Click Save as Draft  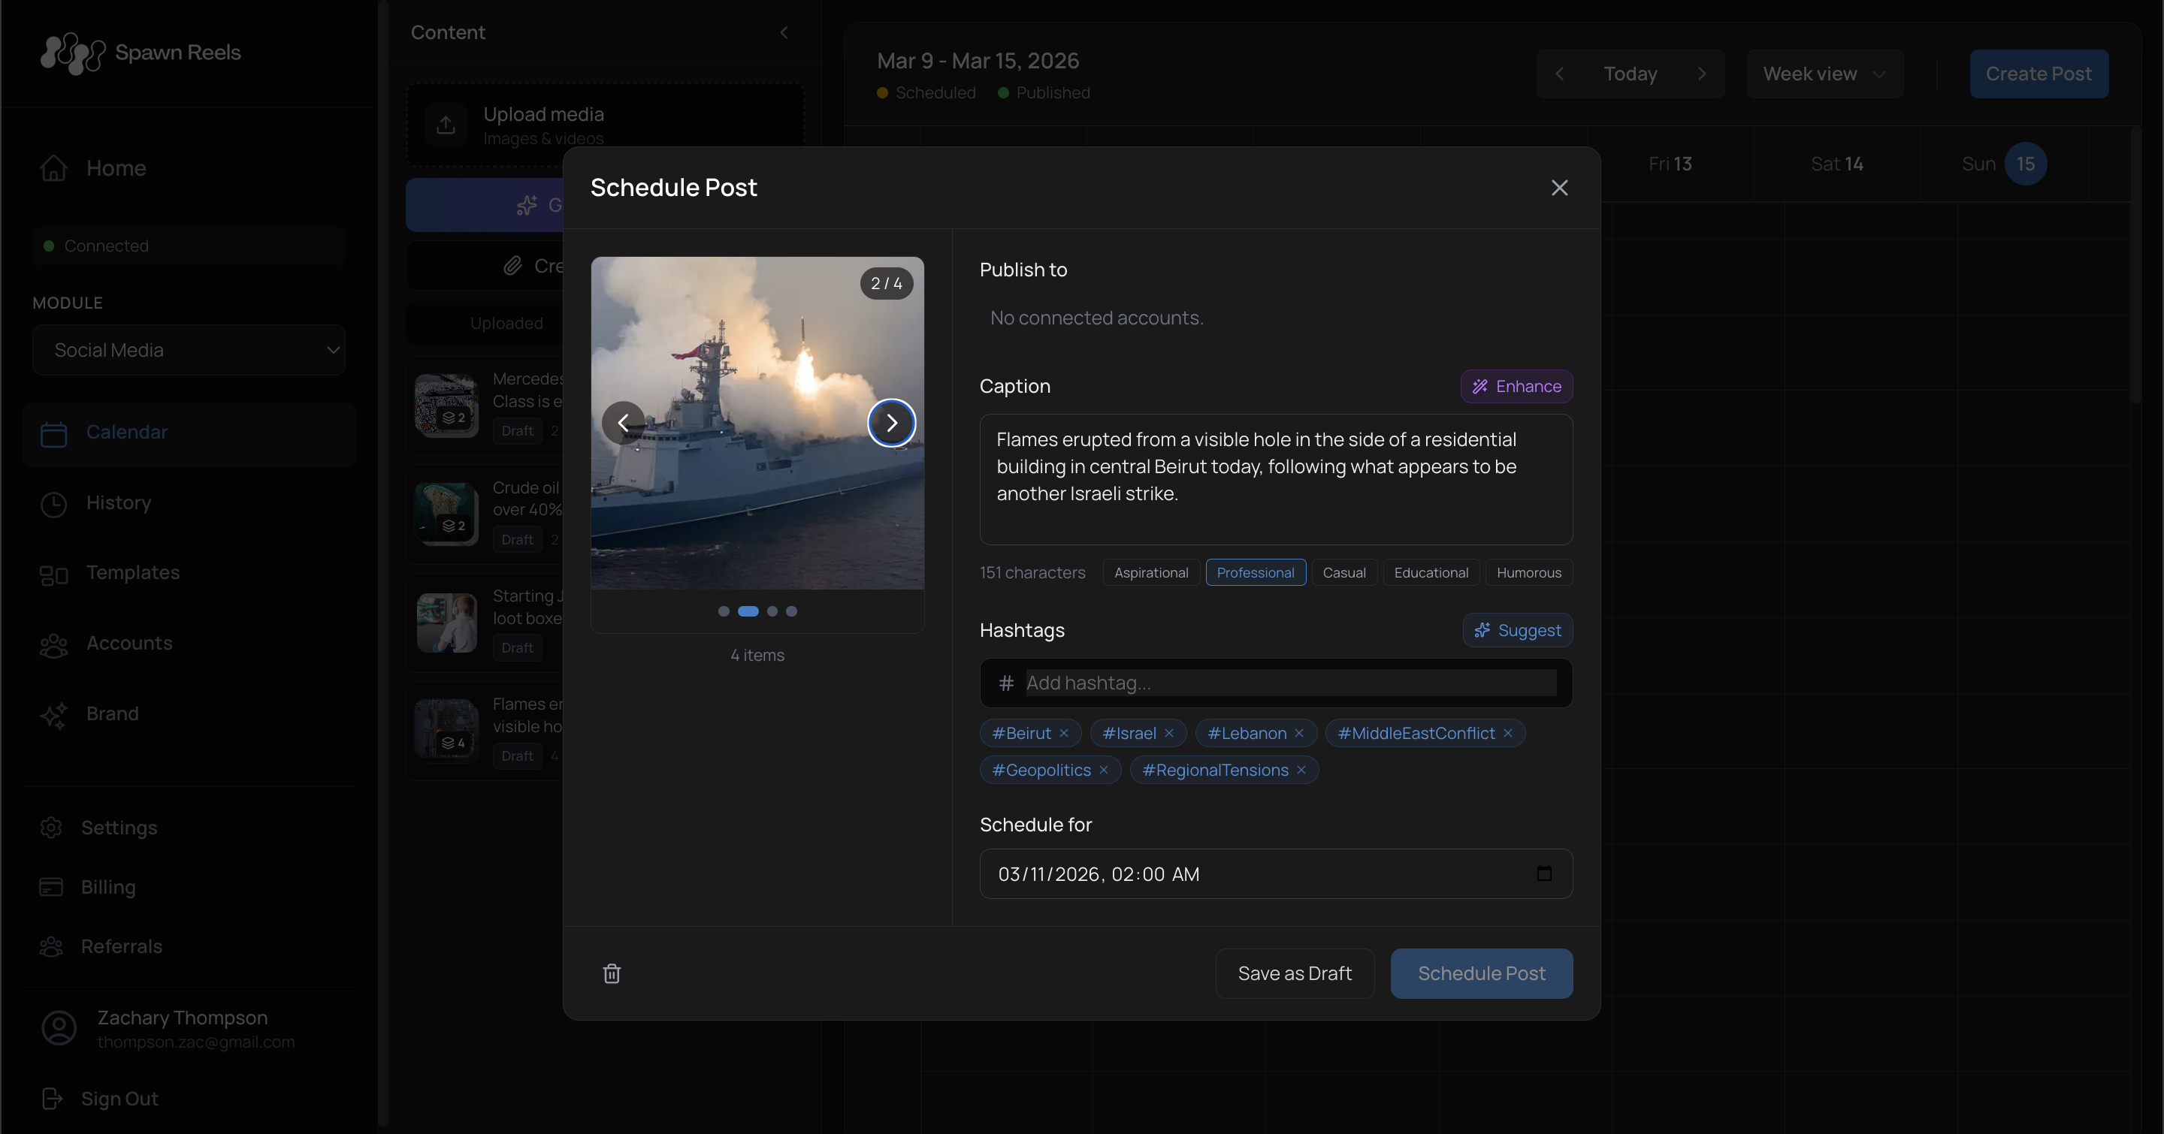[1295, 973]
